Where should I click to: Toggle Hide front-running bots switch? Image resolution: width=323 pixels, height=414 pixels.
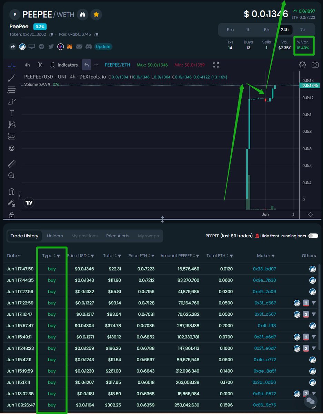313,236
